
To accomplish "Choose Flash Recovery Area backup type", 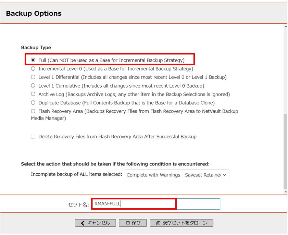I will click(x=33, y=111).
